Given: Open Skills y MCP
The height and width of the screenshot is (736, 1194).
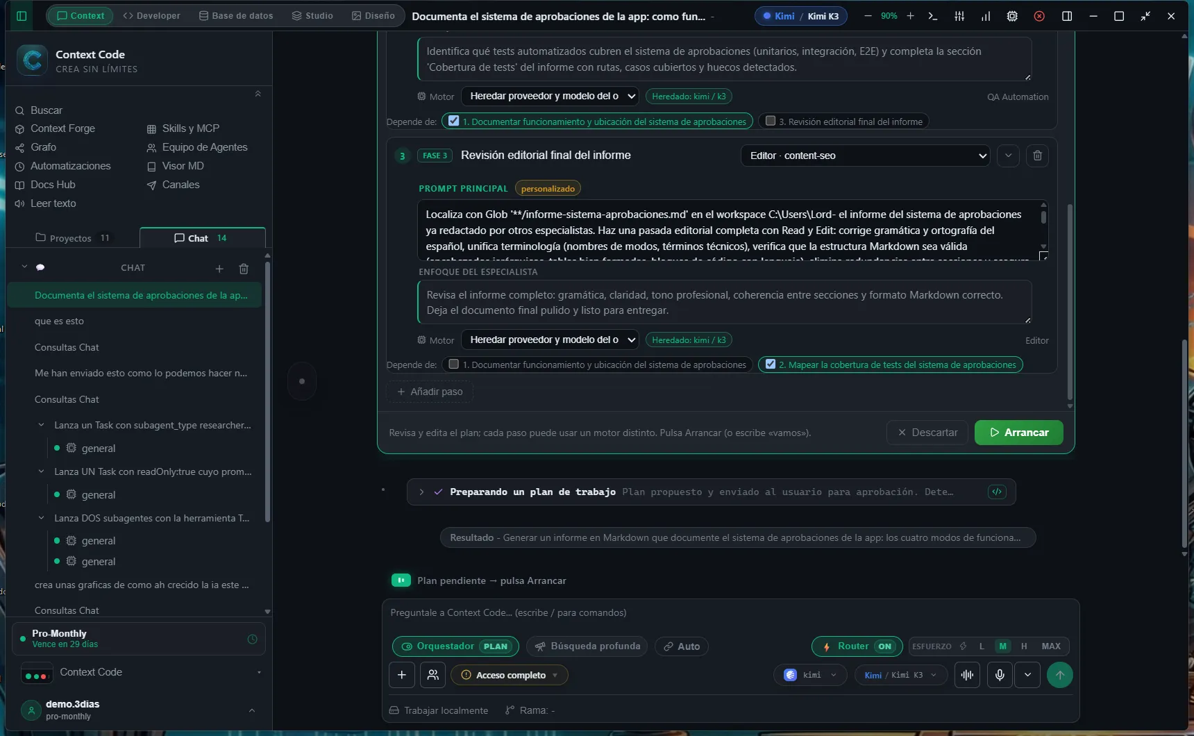Looking at the screenshot, I should coord(183,128).
